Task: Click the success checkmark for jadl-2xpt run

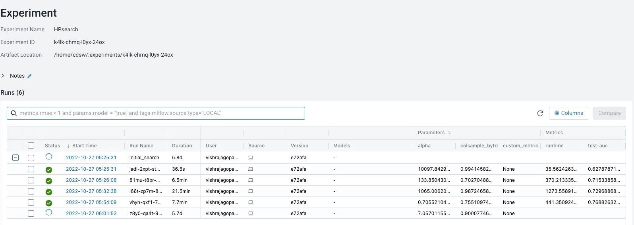Action: pyautogui.click(x=49, y=170)
